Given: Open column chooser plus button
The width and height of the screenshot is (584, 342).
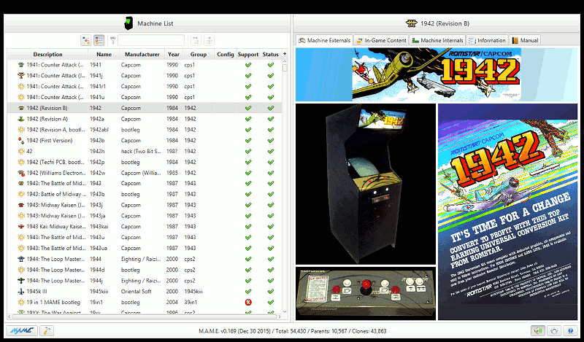Looking at the screenshot, I should coord(285,54).
